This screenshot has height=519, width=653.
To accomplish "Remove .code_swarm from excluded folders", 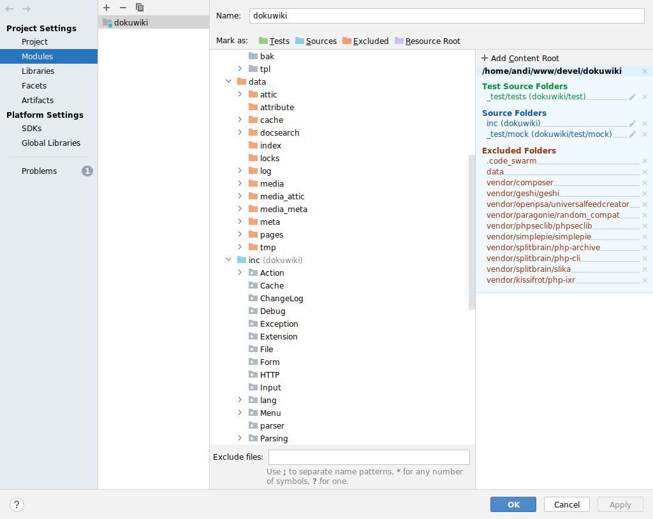I will click(x=645, y=161).
